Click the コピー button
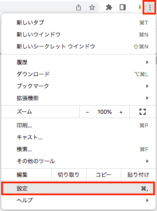157x211 pixels. [104, 175]
